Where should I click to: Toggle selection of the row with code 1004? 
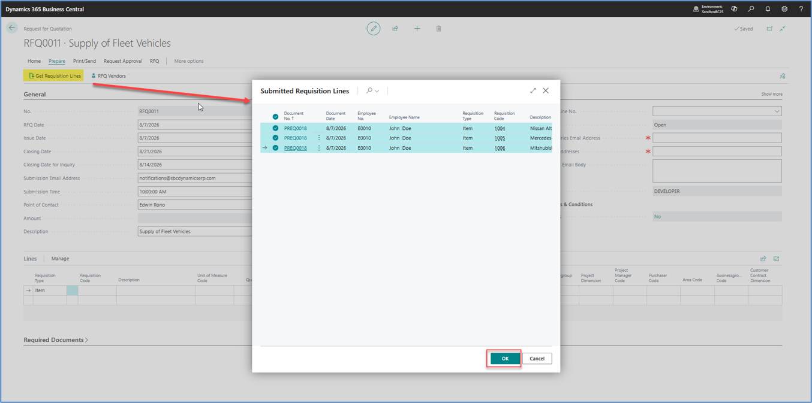tap(275, 128)
